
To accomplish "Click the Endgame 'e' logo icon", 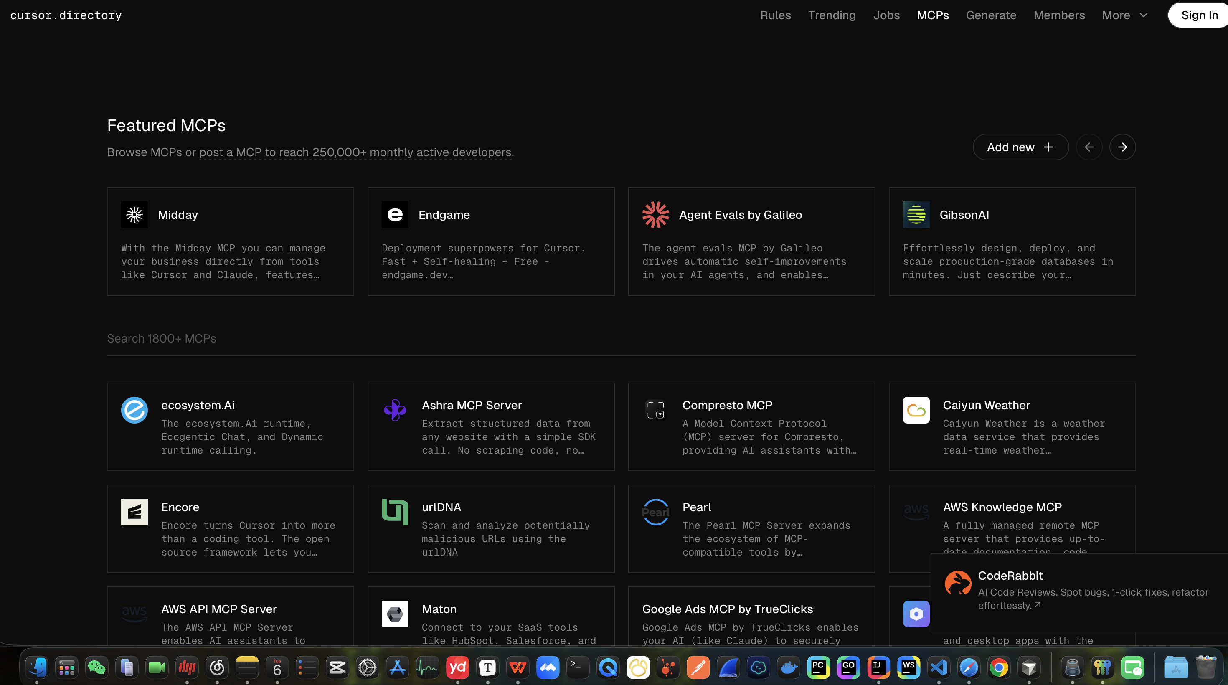I will point(395,215).
